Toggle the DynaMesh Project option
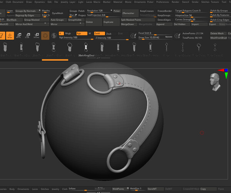Screen dimensions: 231x193 [82, 15]
